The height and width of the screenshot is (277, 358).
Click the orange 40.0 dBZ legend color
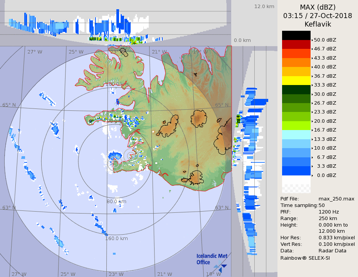click(x=296, y=62)
